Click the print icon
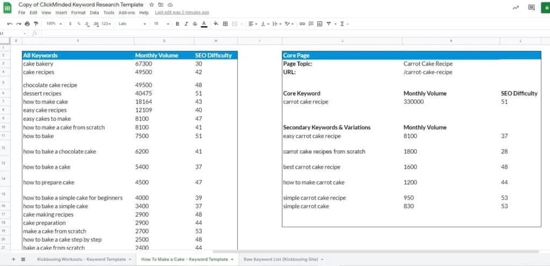The height and width of the screenshot is (266, 550). (x=27, y=24)
